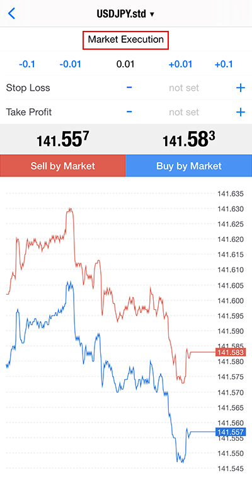Tap the back arrow icon
This screenshot has width=252, height=478.
(x=11, y=14)
